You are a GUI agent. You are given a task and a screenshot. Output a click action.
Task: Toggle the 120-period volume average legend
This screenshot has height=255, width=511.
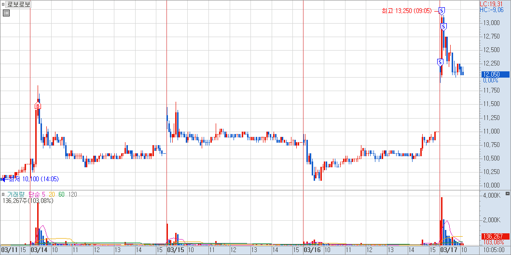coord(73,194)
